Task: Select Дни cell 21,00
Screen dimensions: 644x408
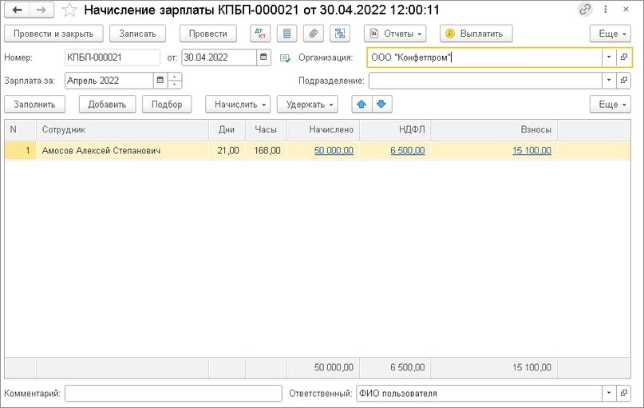Action: pos(227,150)
